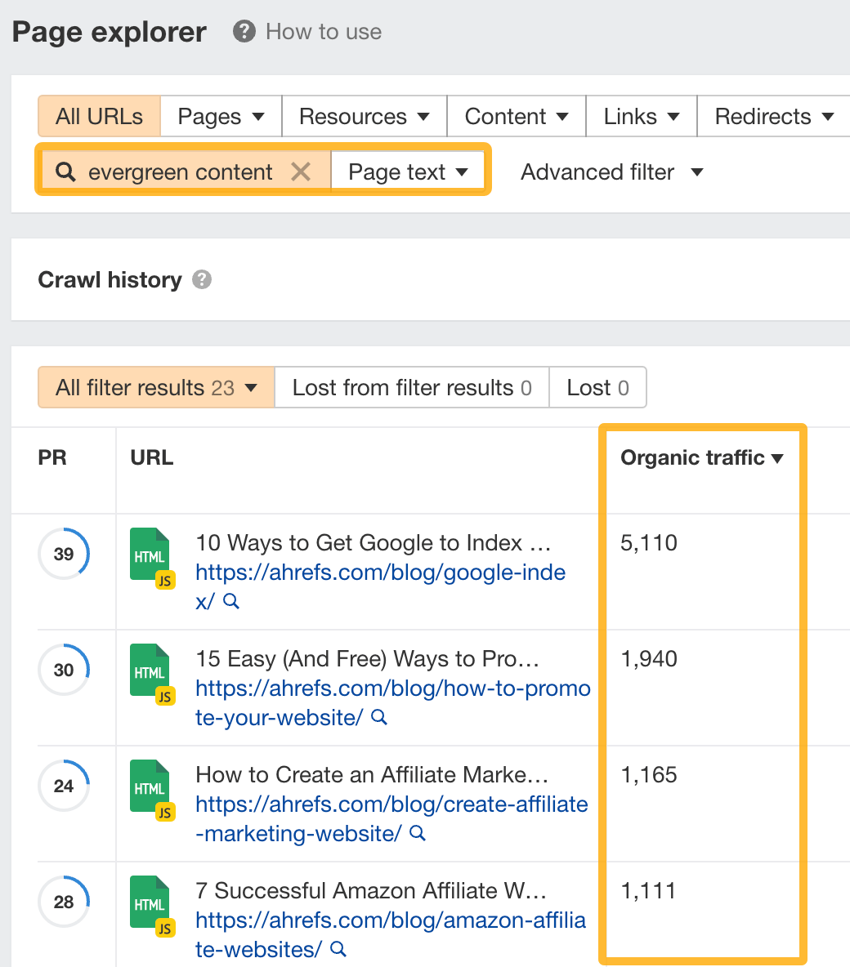Viewport: 850px width, 967px height.
Task: Click the magnifier icon next to create-affiliate-marketing-website
Action: pos(418,834)
